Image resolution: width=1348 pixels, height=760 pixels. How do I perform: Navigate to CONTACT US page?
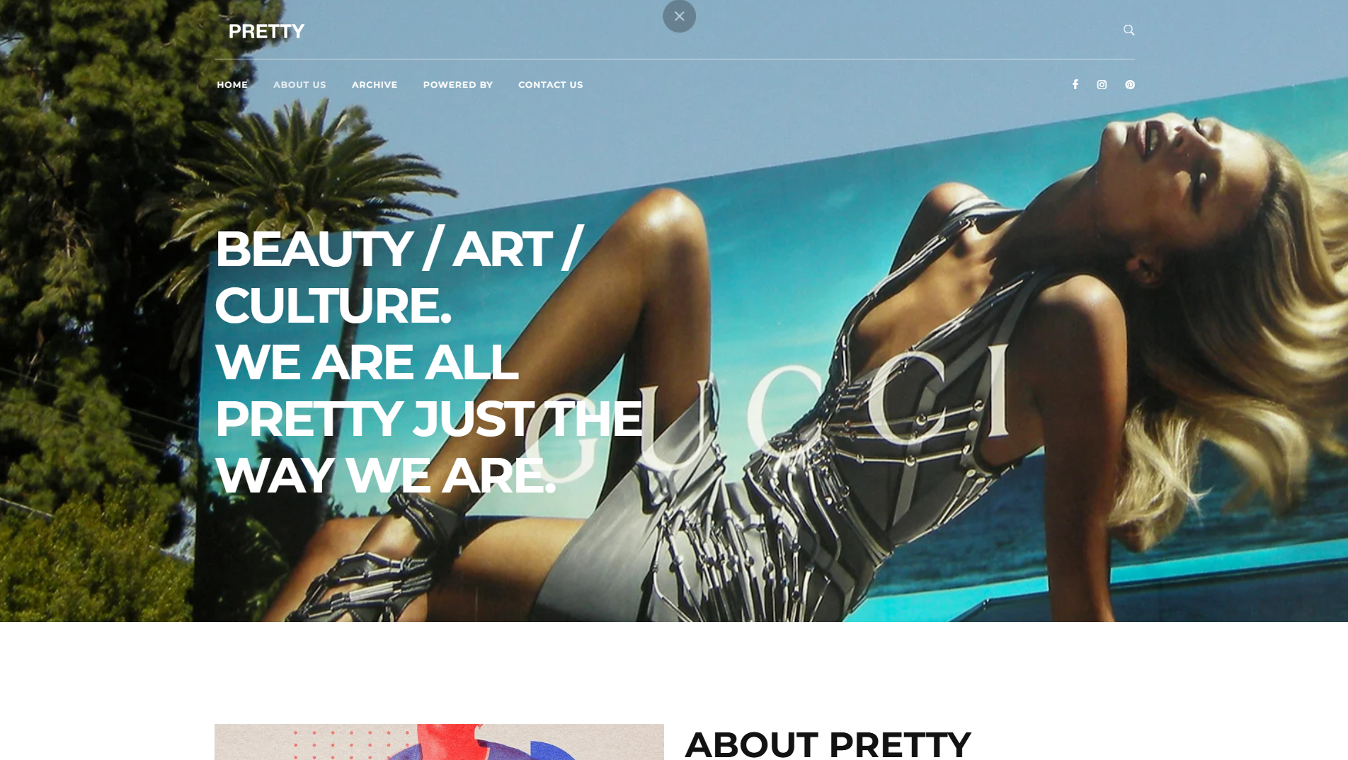550,84
